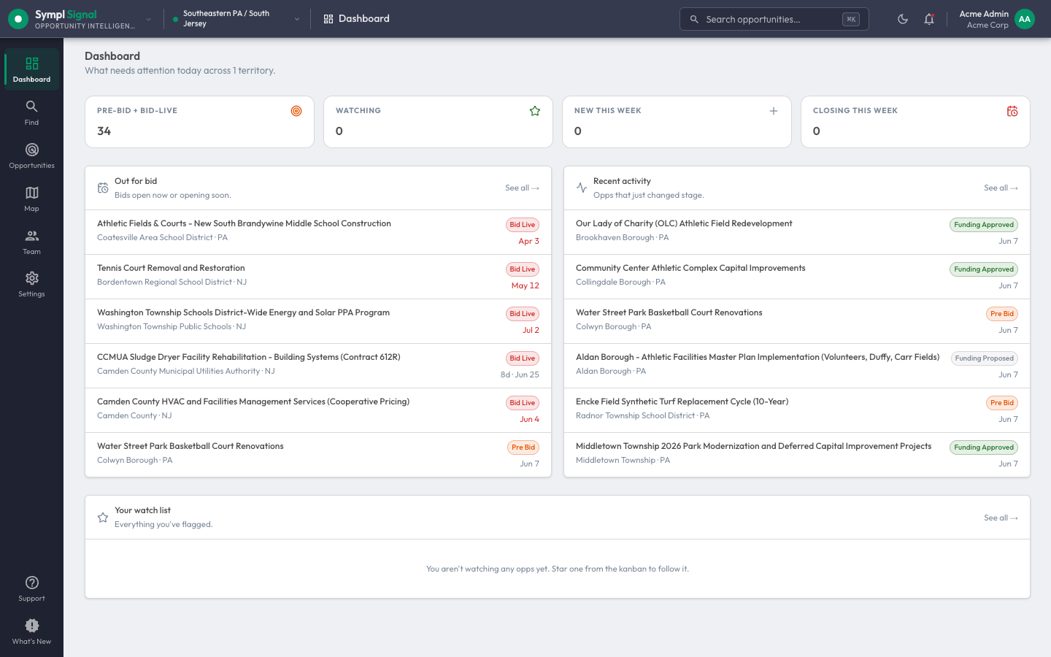Viewport: 1051px width, 657px height.
Task: Click the Sympl Signal logo
Action: [x=18, y=19]
